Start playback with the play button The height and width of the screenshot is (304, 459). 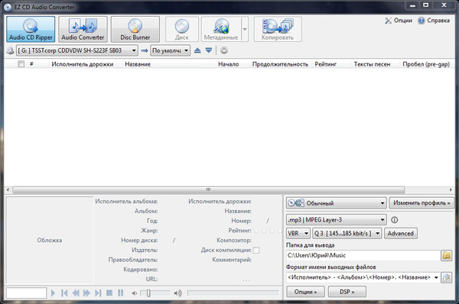pyautogui.click(x=53, y=293)
